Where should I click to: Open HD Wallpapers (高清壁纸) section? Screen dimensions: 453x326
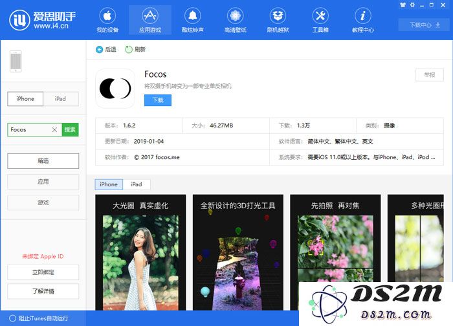235,20
